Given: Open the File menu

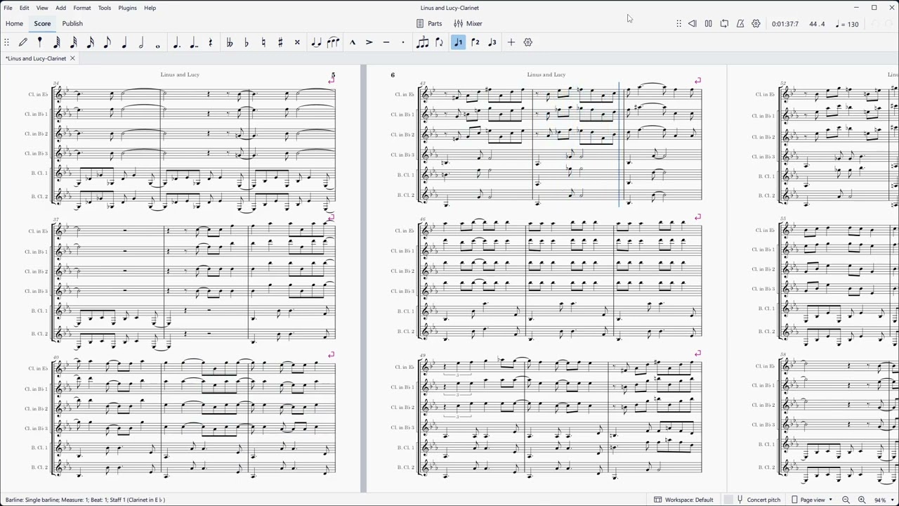Looking at the screenshot, I should 8,8.
